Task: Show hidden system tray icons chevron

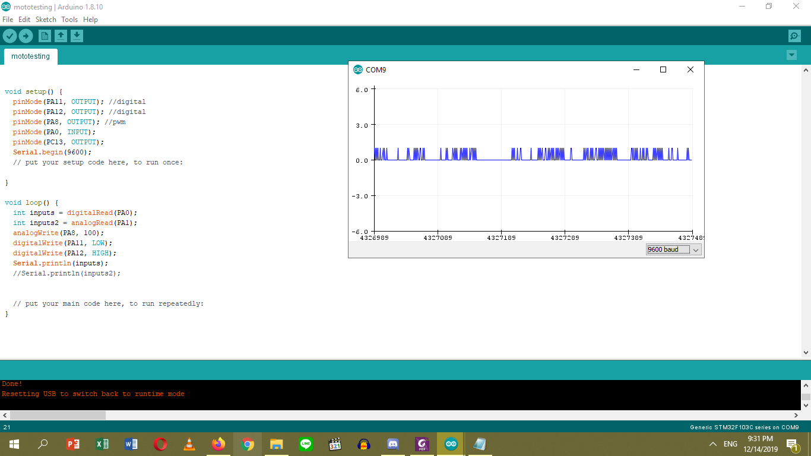Action: click(x=713, y=444)
